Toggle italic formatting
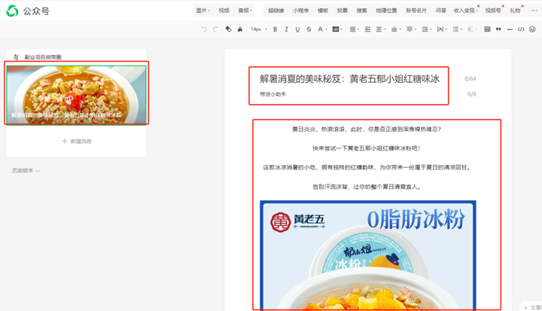The image size is (542, 311). pyautogui.click(x=286, y=29)
